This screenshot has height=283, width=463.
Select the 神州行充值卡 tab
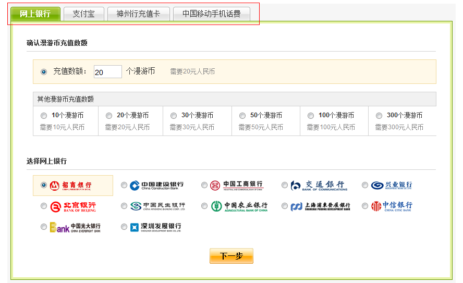pos(139,14)
